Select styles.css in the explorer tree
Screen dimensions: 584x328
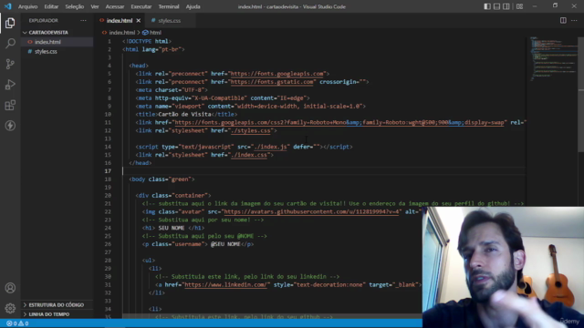tap(57, 51)
